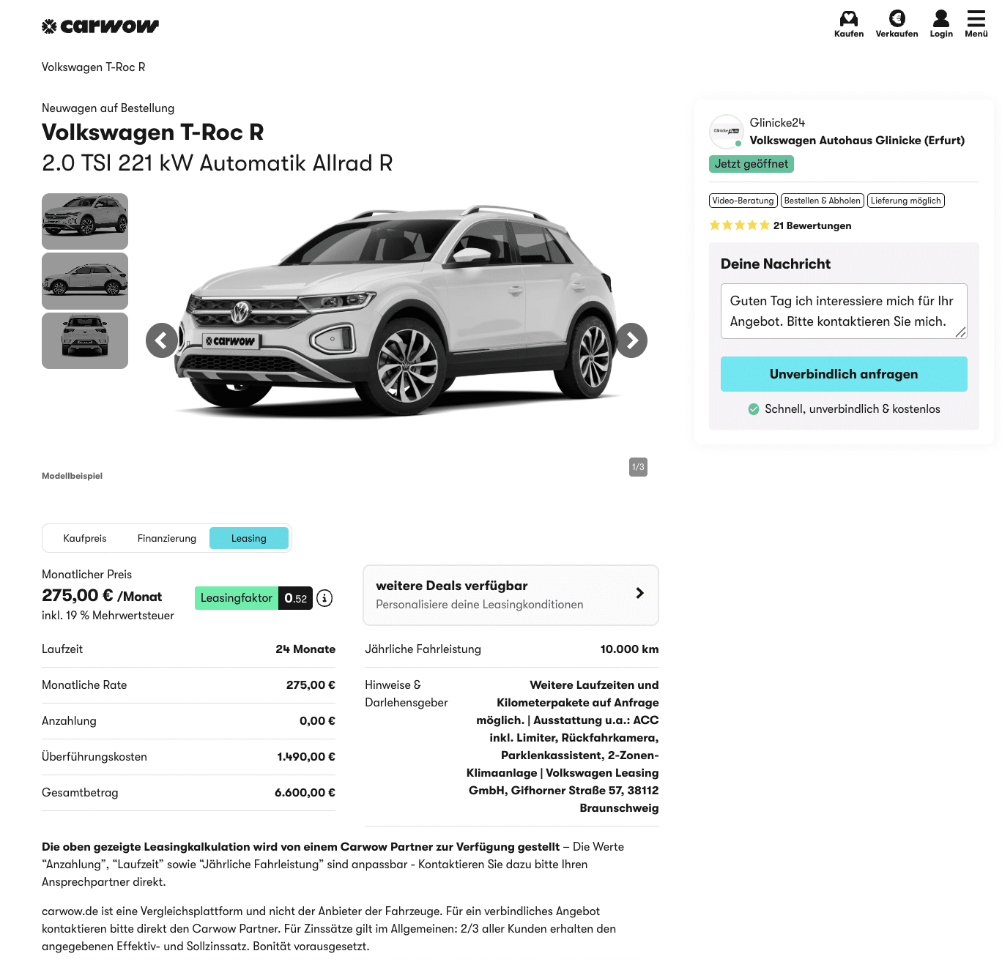Switch to the Finanzierung tab

tap(167, 538)
